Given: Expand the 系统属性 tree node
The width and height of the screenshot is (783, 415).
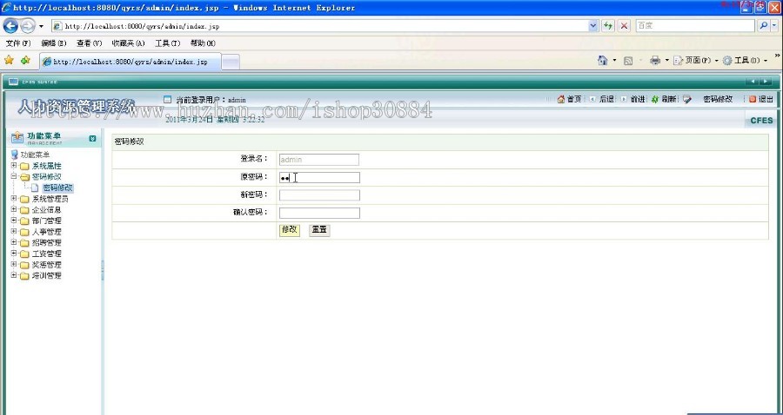Looking at the screenshot, I should pyautogui.click(x=14, y=166).
